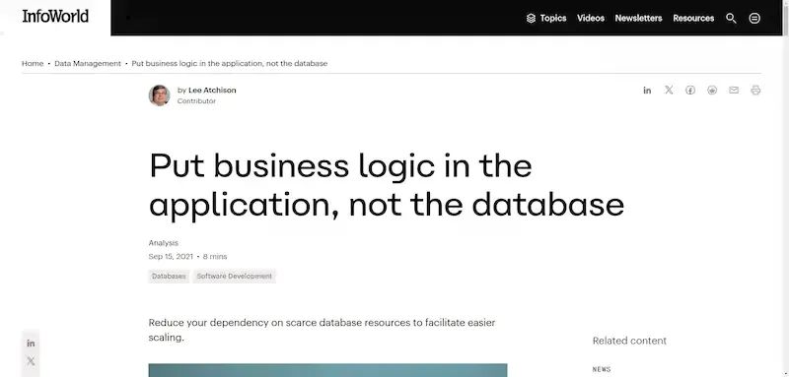
Task: Expand the Topics menu in header
Action: coord(546,18)
